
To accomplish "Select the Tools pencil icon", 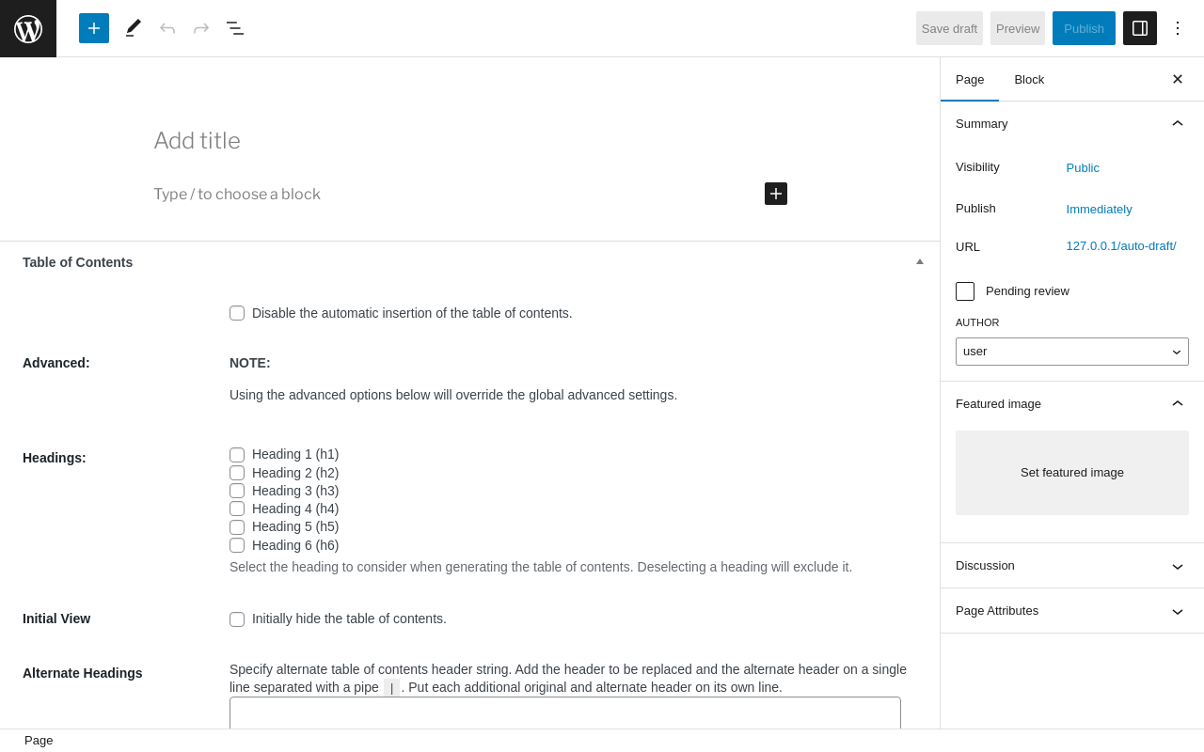I will [134, 28].
